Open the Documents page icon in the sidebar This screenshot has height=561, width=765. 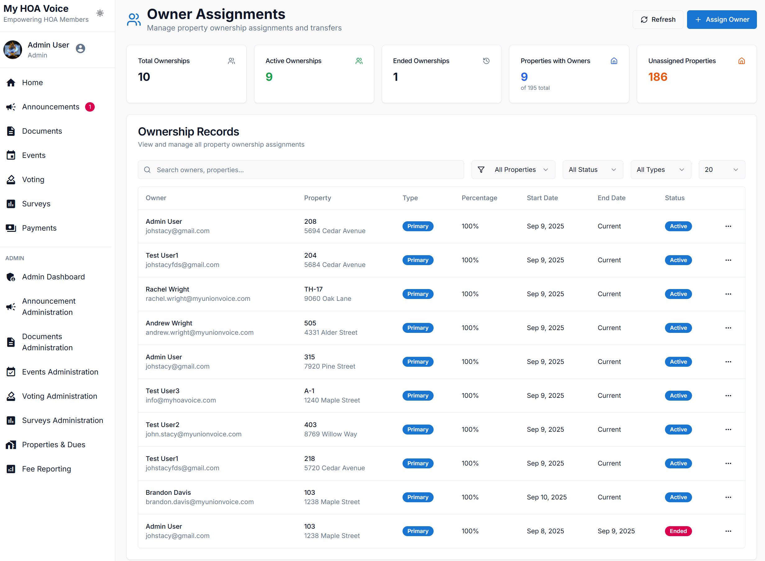11,131
